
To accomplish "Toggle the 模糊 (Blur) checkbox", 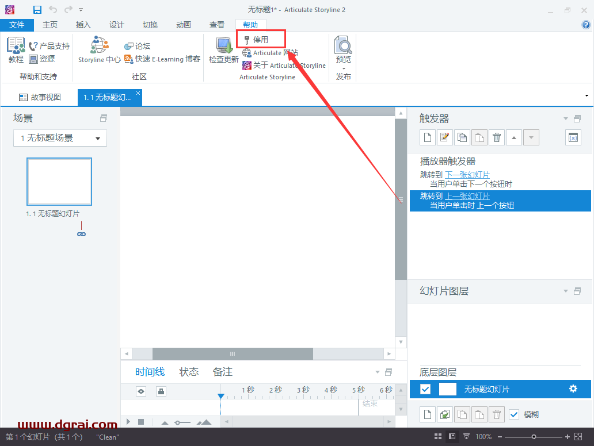I will [514, 414].
